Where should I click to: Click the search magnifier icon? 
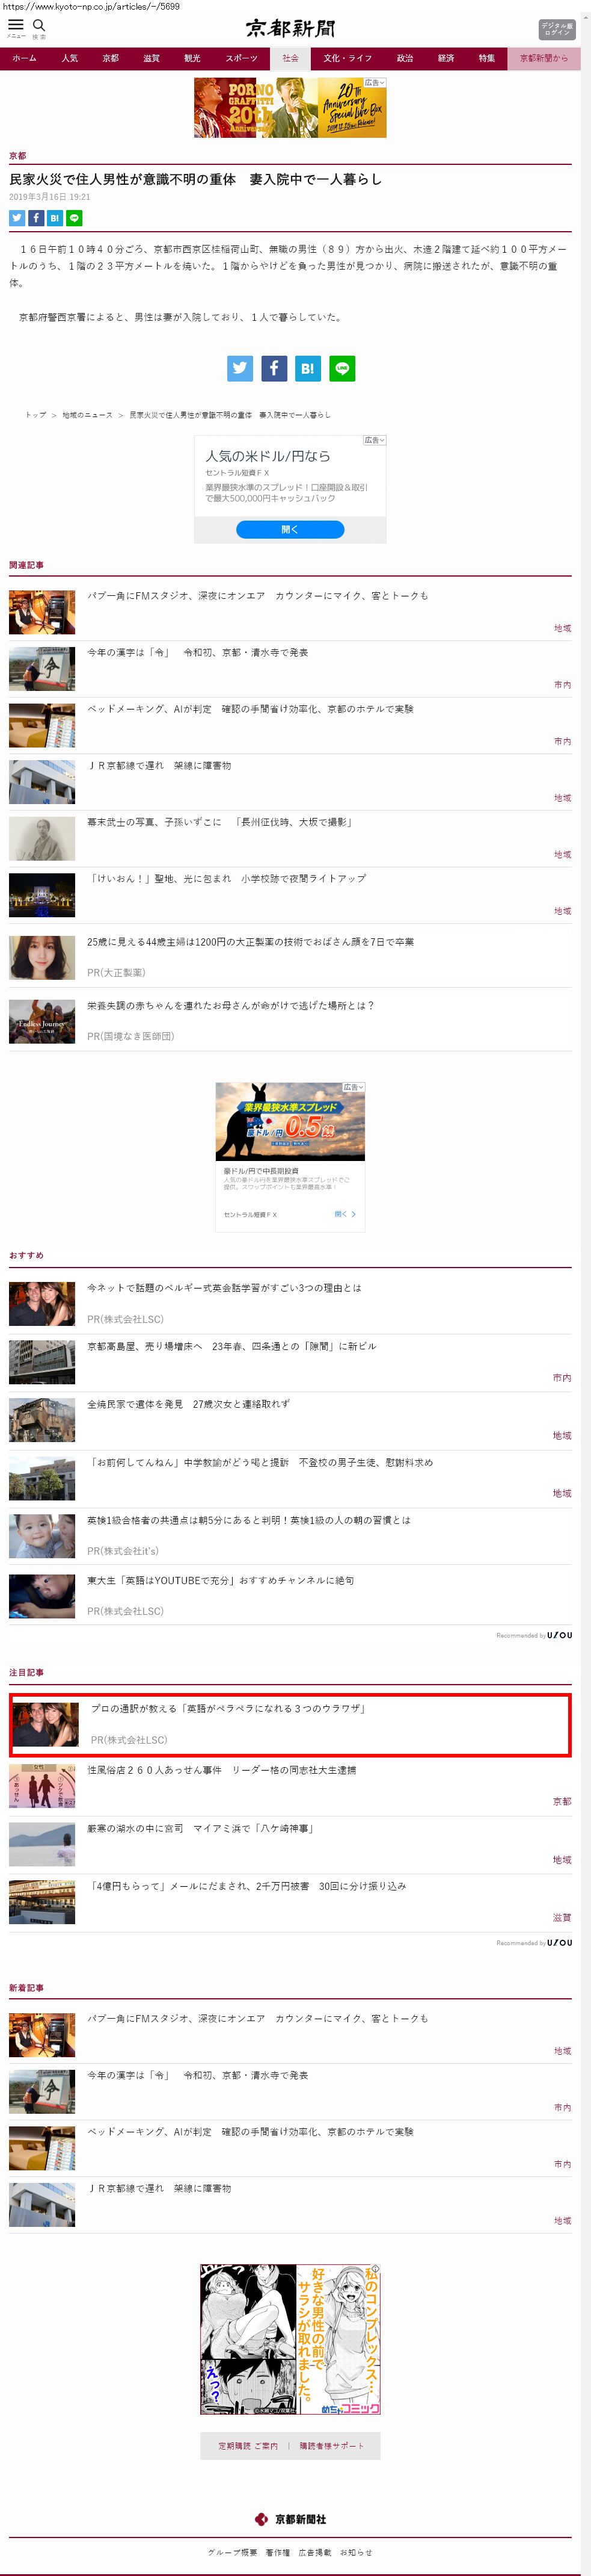tap(39, 26)
